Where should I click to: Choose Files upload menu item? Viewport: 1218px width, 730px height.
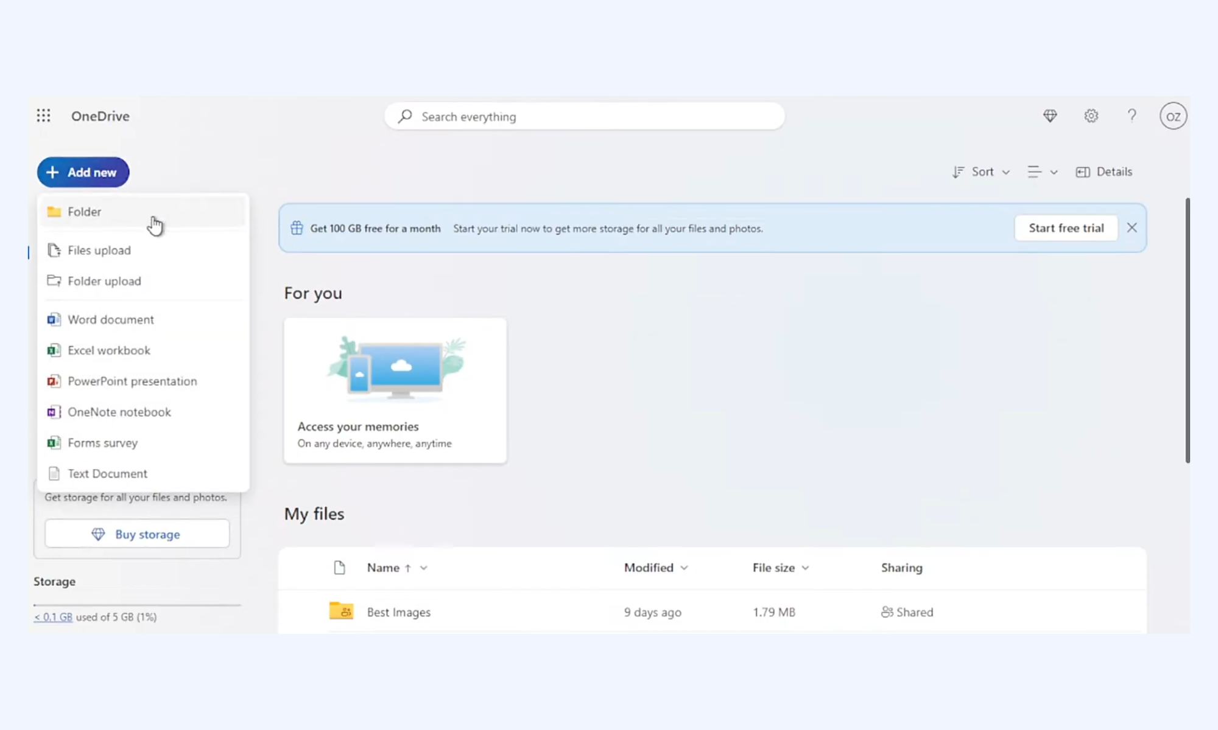point(143,250)
